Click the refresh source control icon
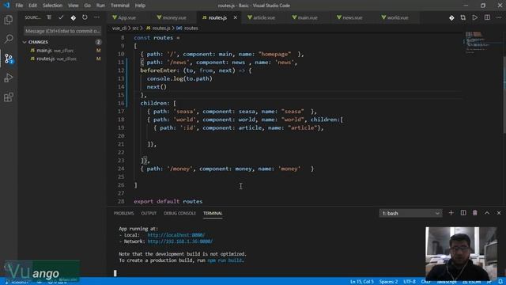 (x=85, y=17)
